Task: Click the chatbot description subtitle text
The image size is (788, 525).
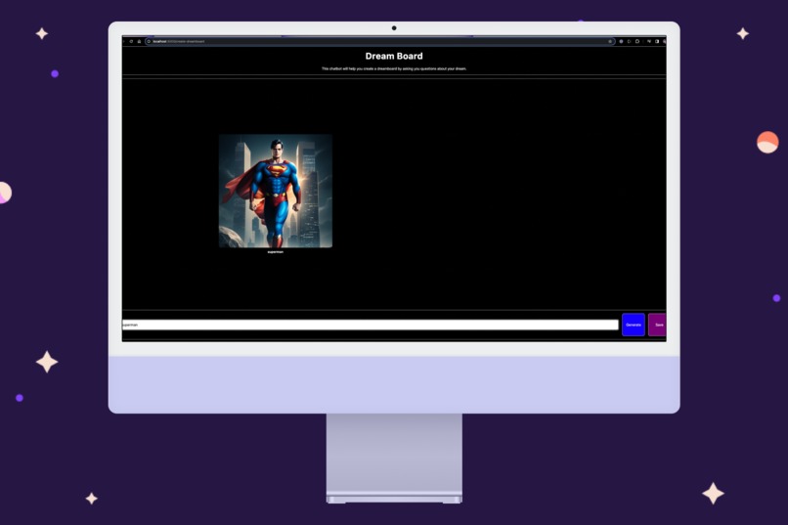Action: click(394, 68)
